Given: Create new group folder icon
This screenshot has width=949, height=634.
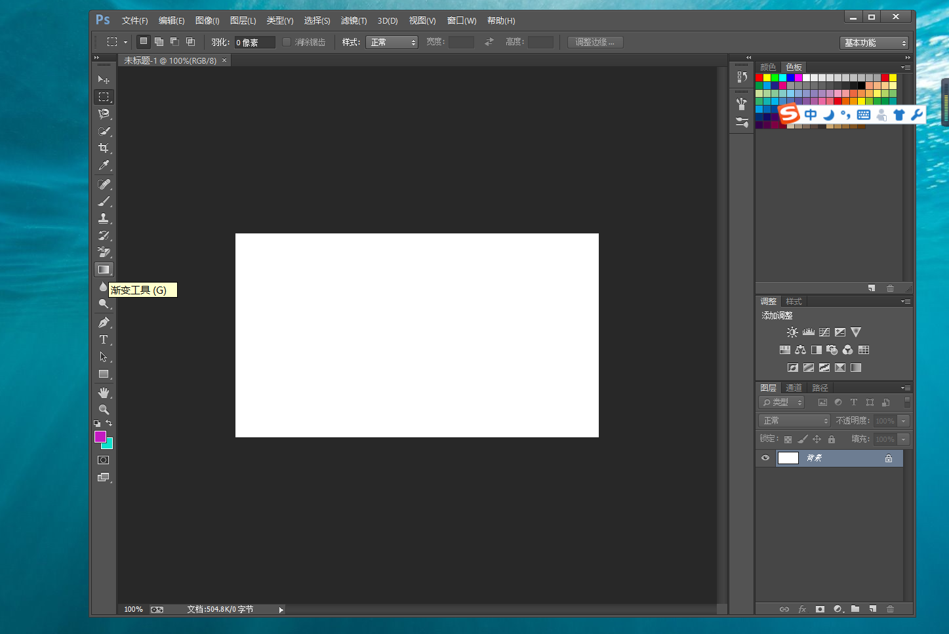Looking at the screenshot, I should coord(855,609).
